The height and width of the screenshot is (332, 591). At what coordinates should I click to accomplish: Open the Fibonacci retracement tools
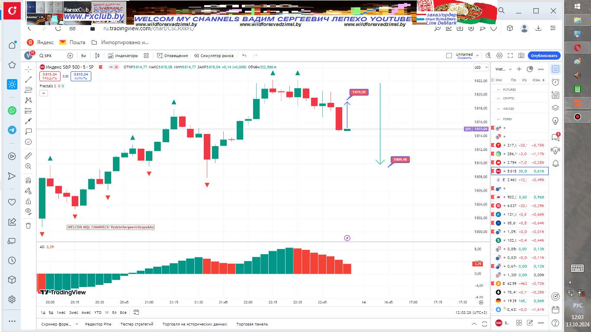29,90
